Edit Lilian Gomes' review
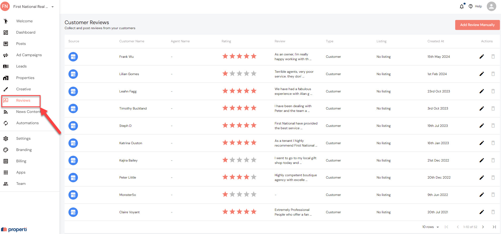The height and width of the screenshot is (234, 501). pos(482,74)
